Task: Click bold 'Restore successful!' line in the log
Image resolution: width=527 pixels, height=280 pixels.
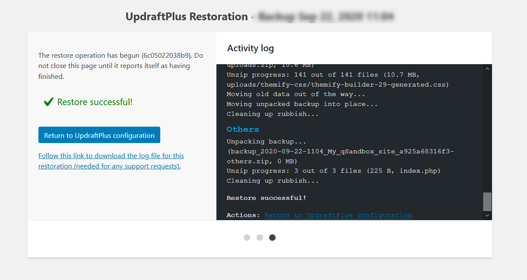Action: 267,198
